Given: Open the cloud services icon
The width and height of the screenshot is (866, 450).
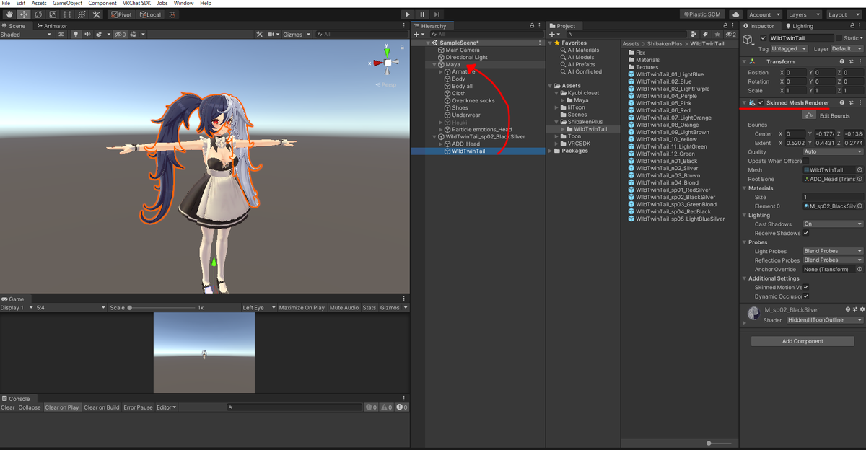Looking at the screenshot, I should 735,14.
